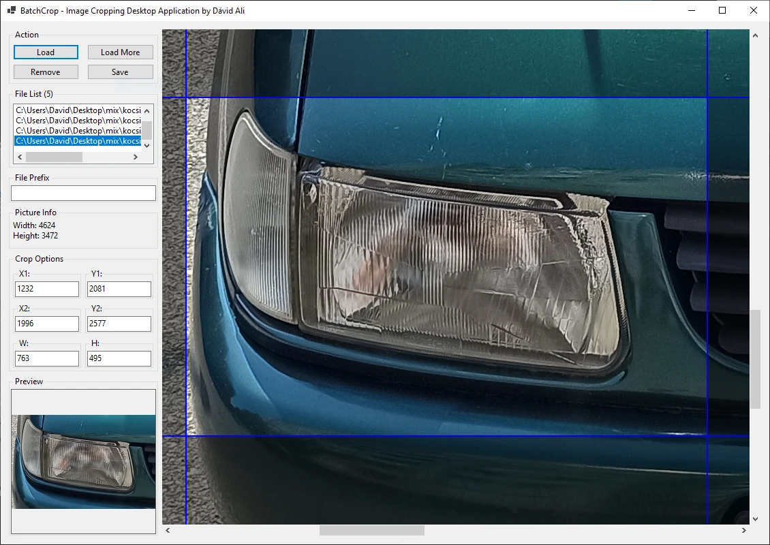Click the X1 field showing 1232

pos(47,289)
